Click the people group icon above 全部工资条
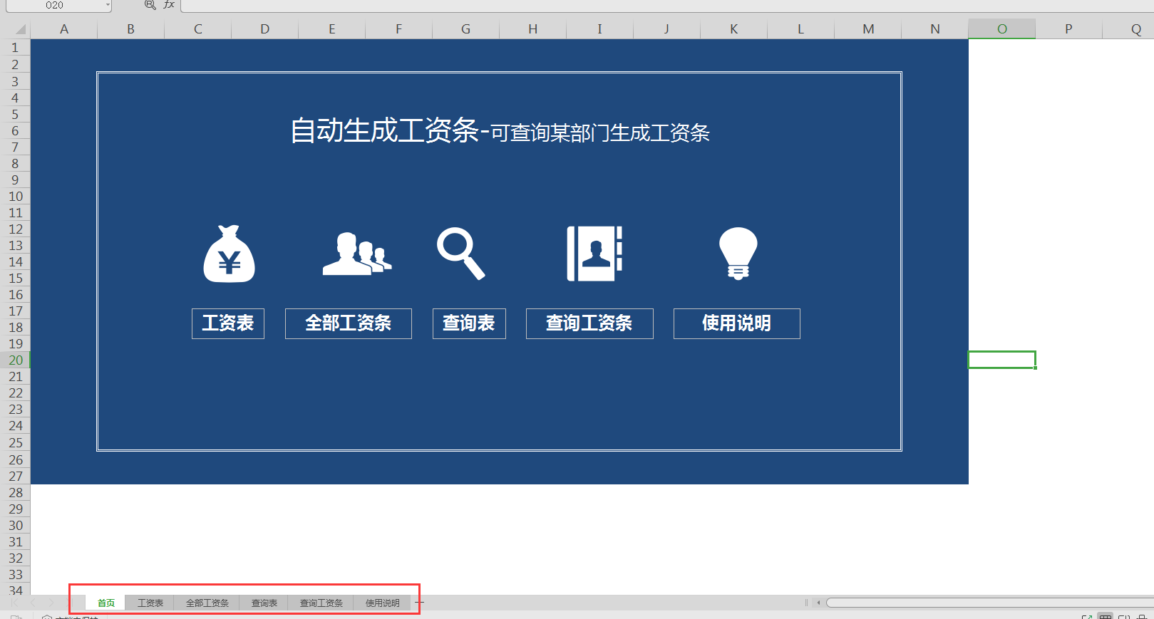 357,254
